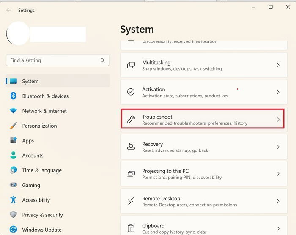
Task: Open Bluetooth & devices settings
Action: point(58,96)
